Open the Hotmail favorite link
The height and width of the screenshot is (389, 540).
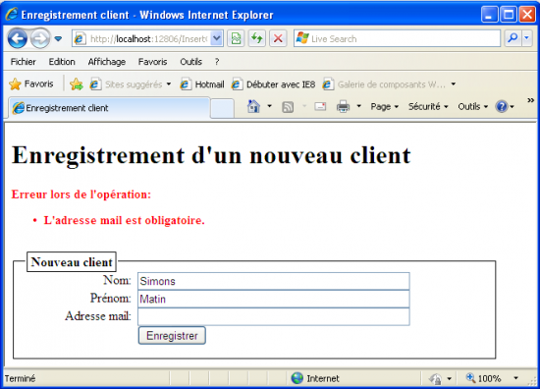point(202,84)
